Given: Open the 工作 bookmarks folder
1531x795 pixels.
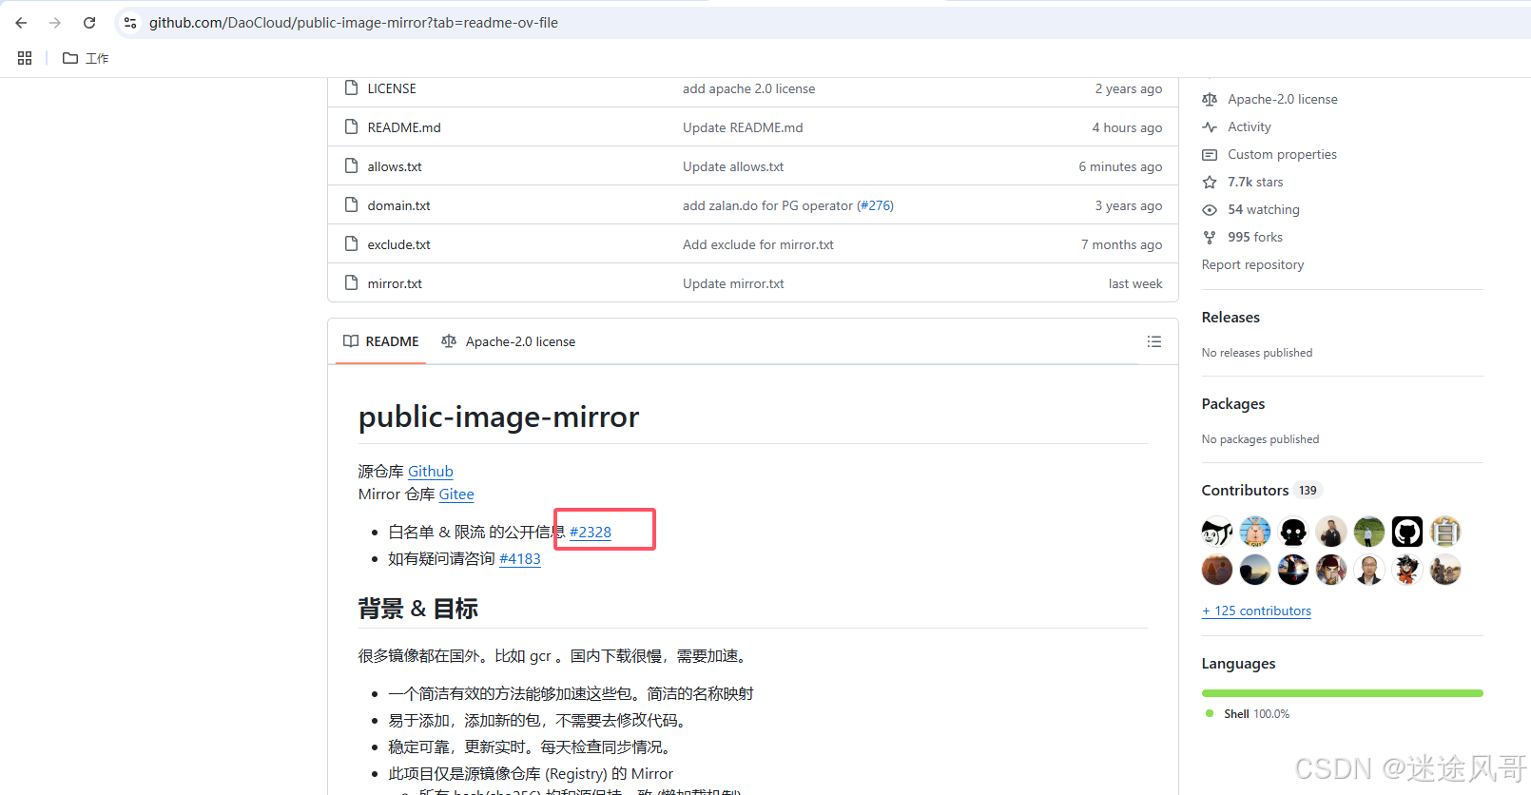Looking at the screenshot, I should (x=86, y=58).
